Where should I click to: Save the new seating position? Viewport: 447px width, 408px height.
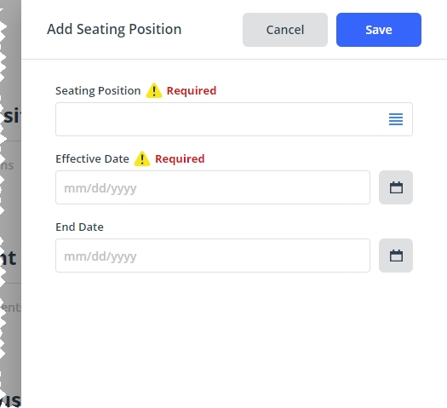point(379,30)
